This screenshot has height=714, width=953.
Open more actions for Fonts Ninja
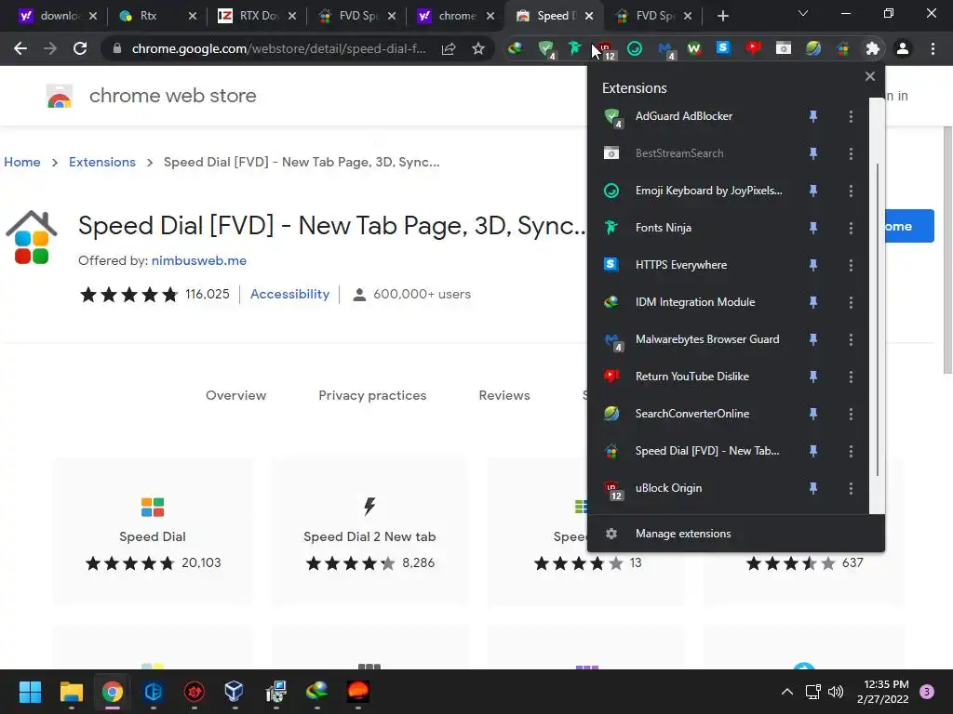coord(851,228)
